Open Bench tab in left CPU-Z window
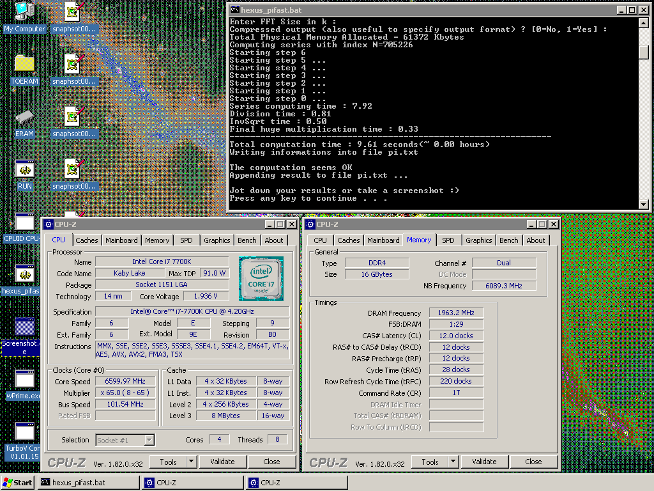The height and width of the screenshot is (491, 654). pyautogui.click(x=247, y=240)
